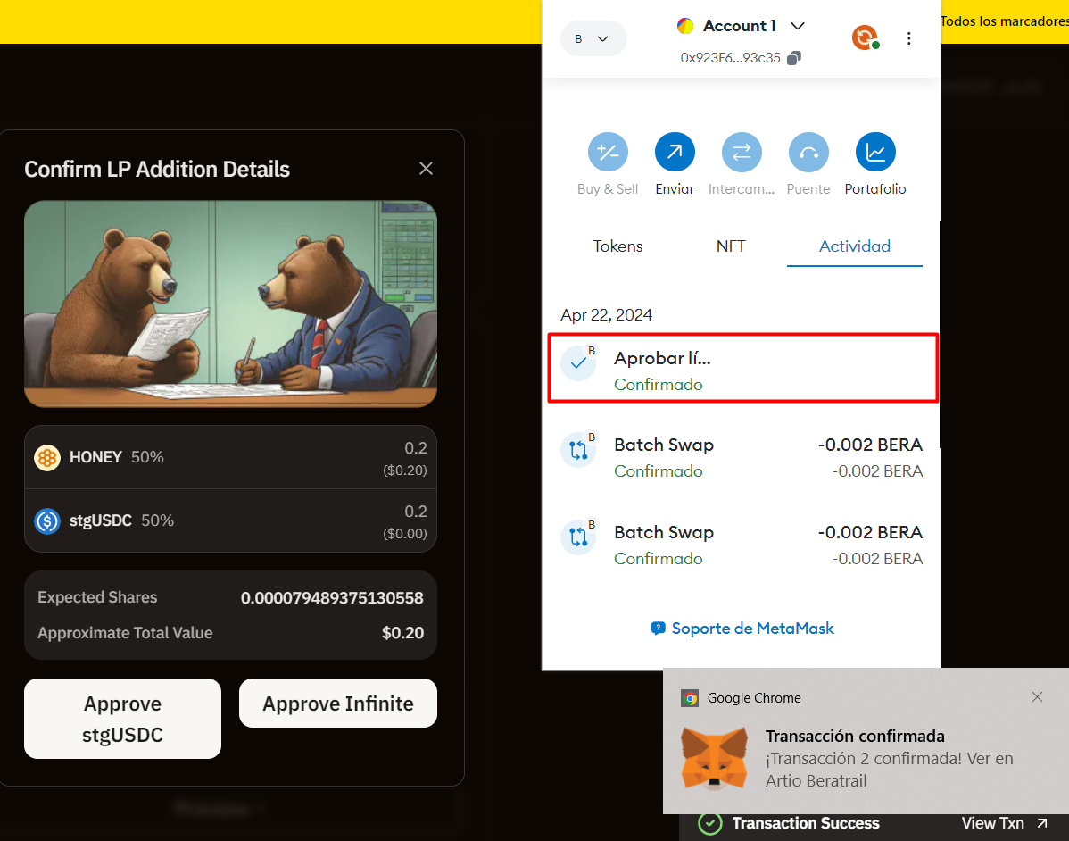Open the MetaMask three-dot options menu
1069x841 pixels.
coord(908,38)
